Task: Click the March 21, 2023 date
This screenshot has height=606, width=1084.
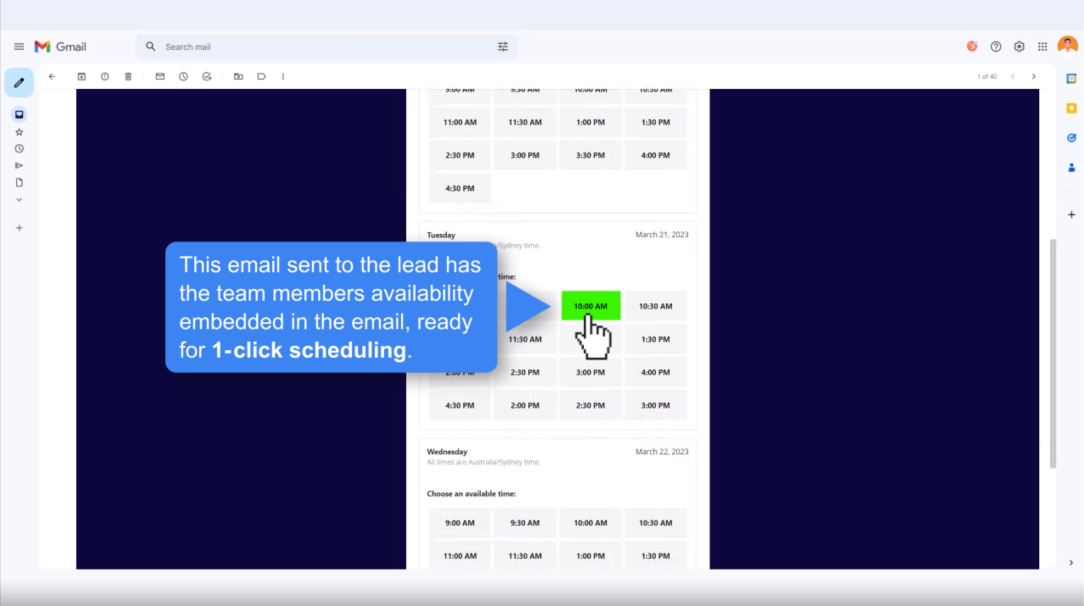Action: [662, 235]
